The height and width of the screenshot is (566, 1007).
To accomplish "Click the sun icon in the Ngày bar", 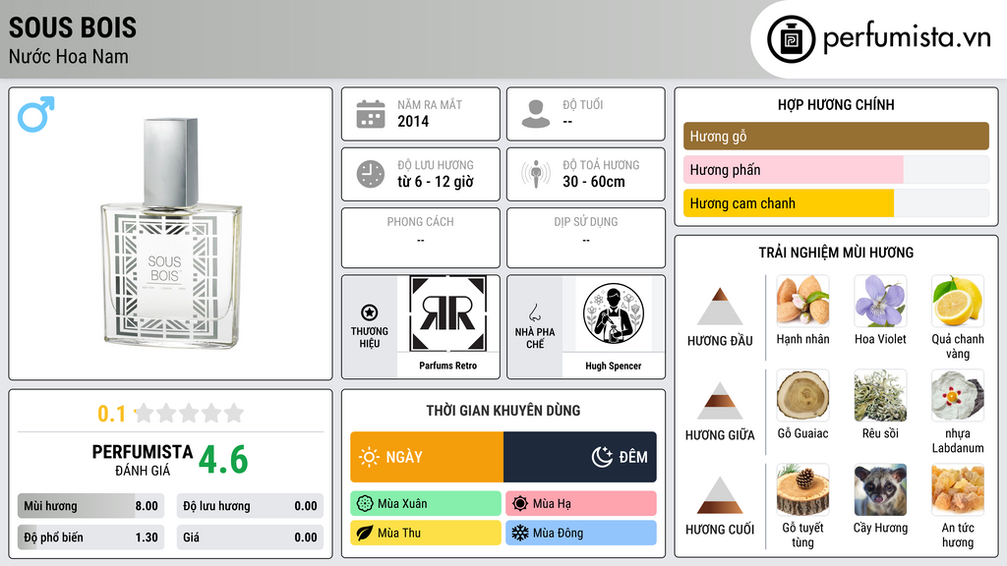I will (369, 457).
